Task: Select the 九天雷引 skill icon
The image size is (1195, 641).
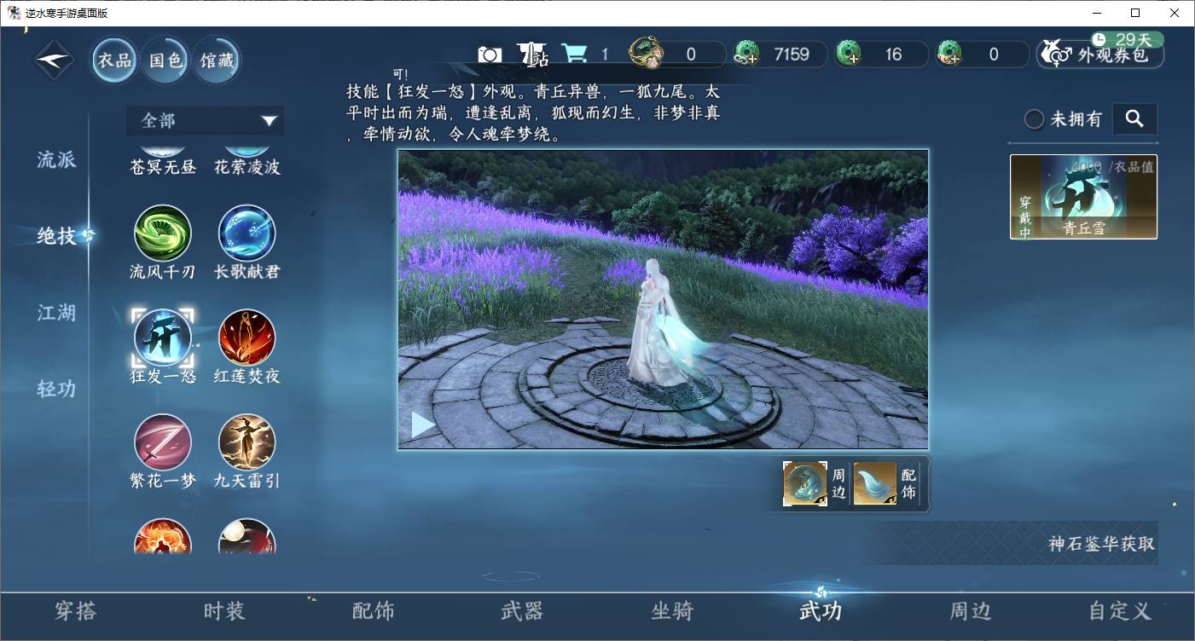Action: tap(247, 442)
